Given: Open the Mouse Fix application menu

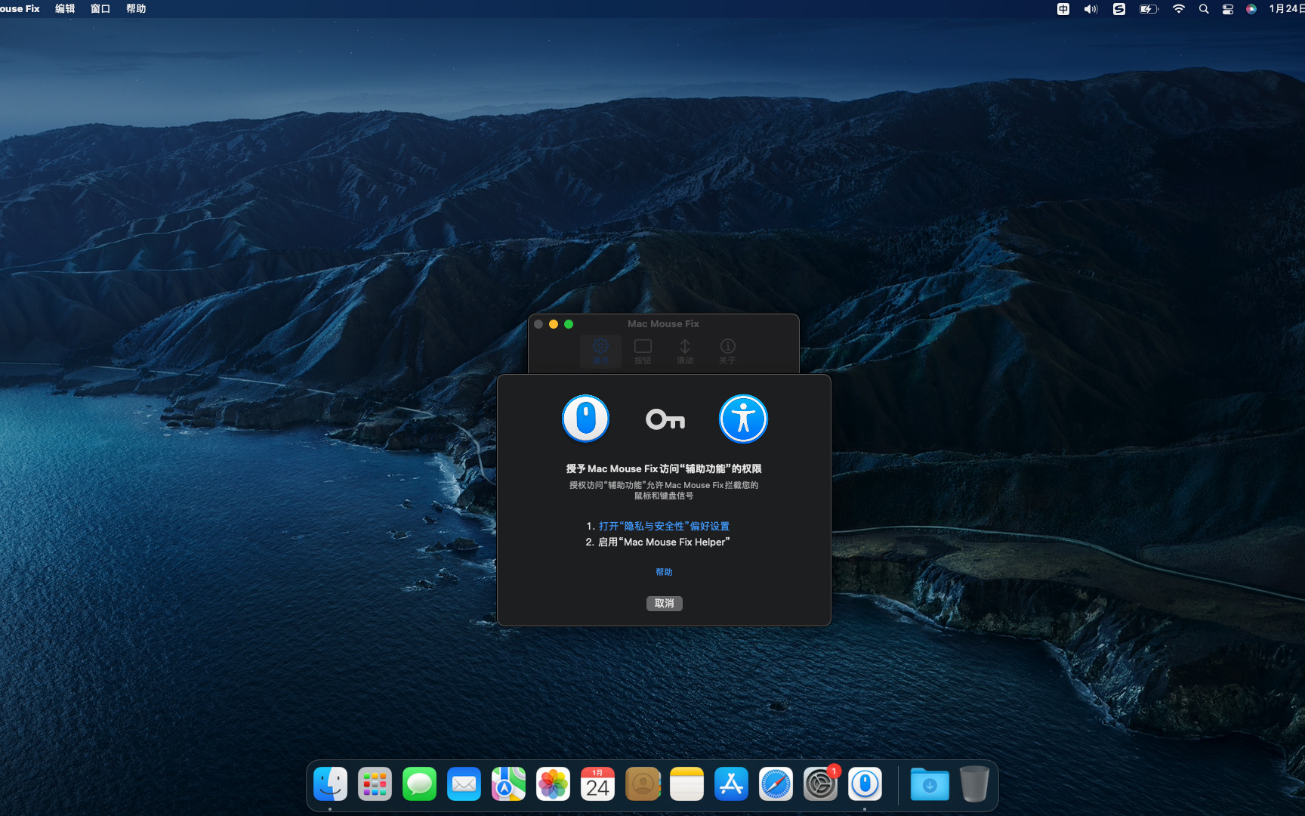Looking at the screenshot, I should pos(20,8).
